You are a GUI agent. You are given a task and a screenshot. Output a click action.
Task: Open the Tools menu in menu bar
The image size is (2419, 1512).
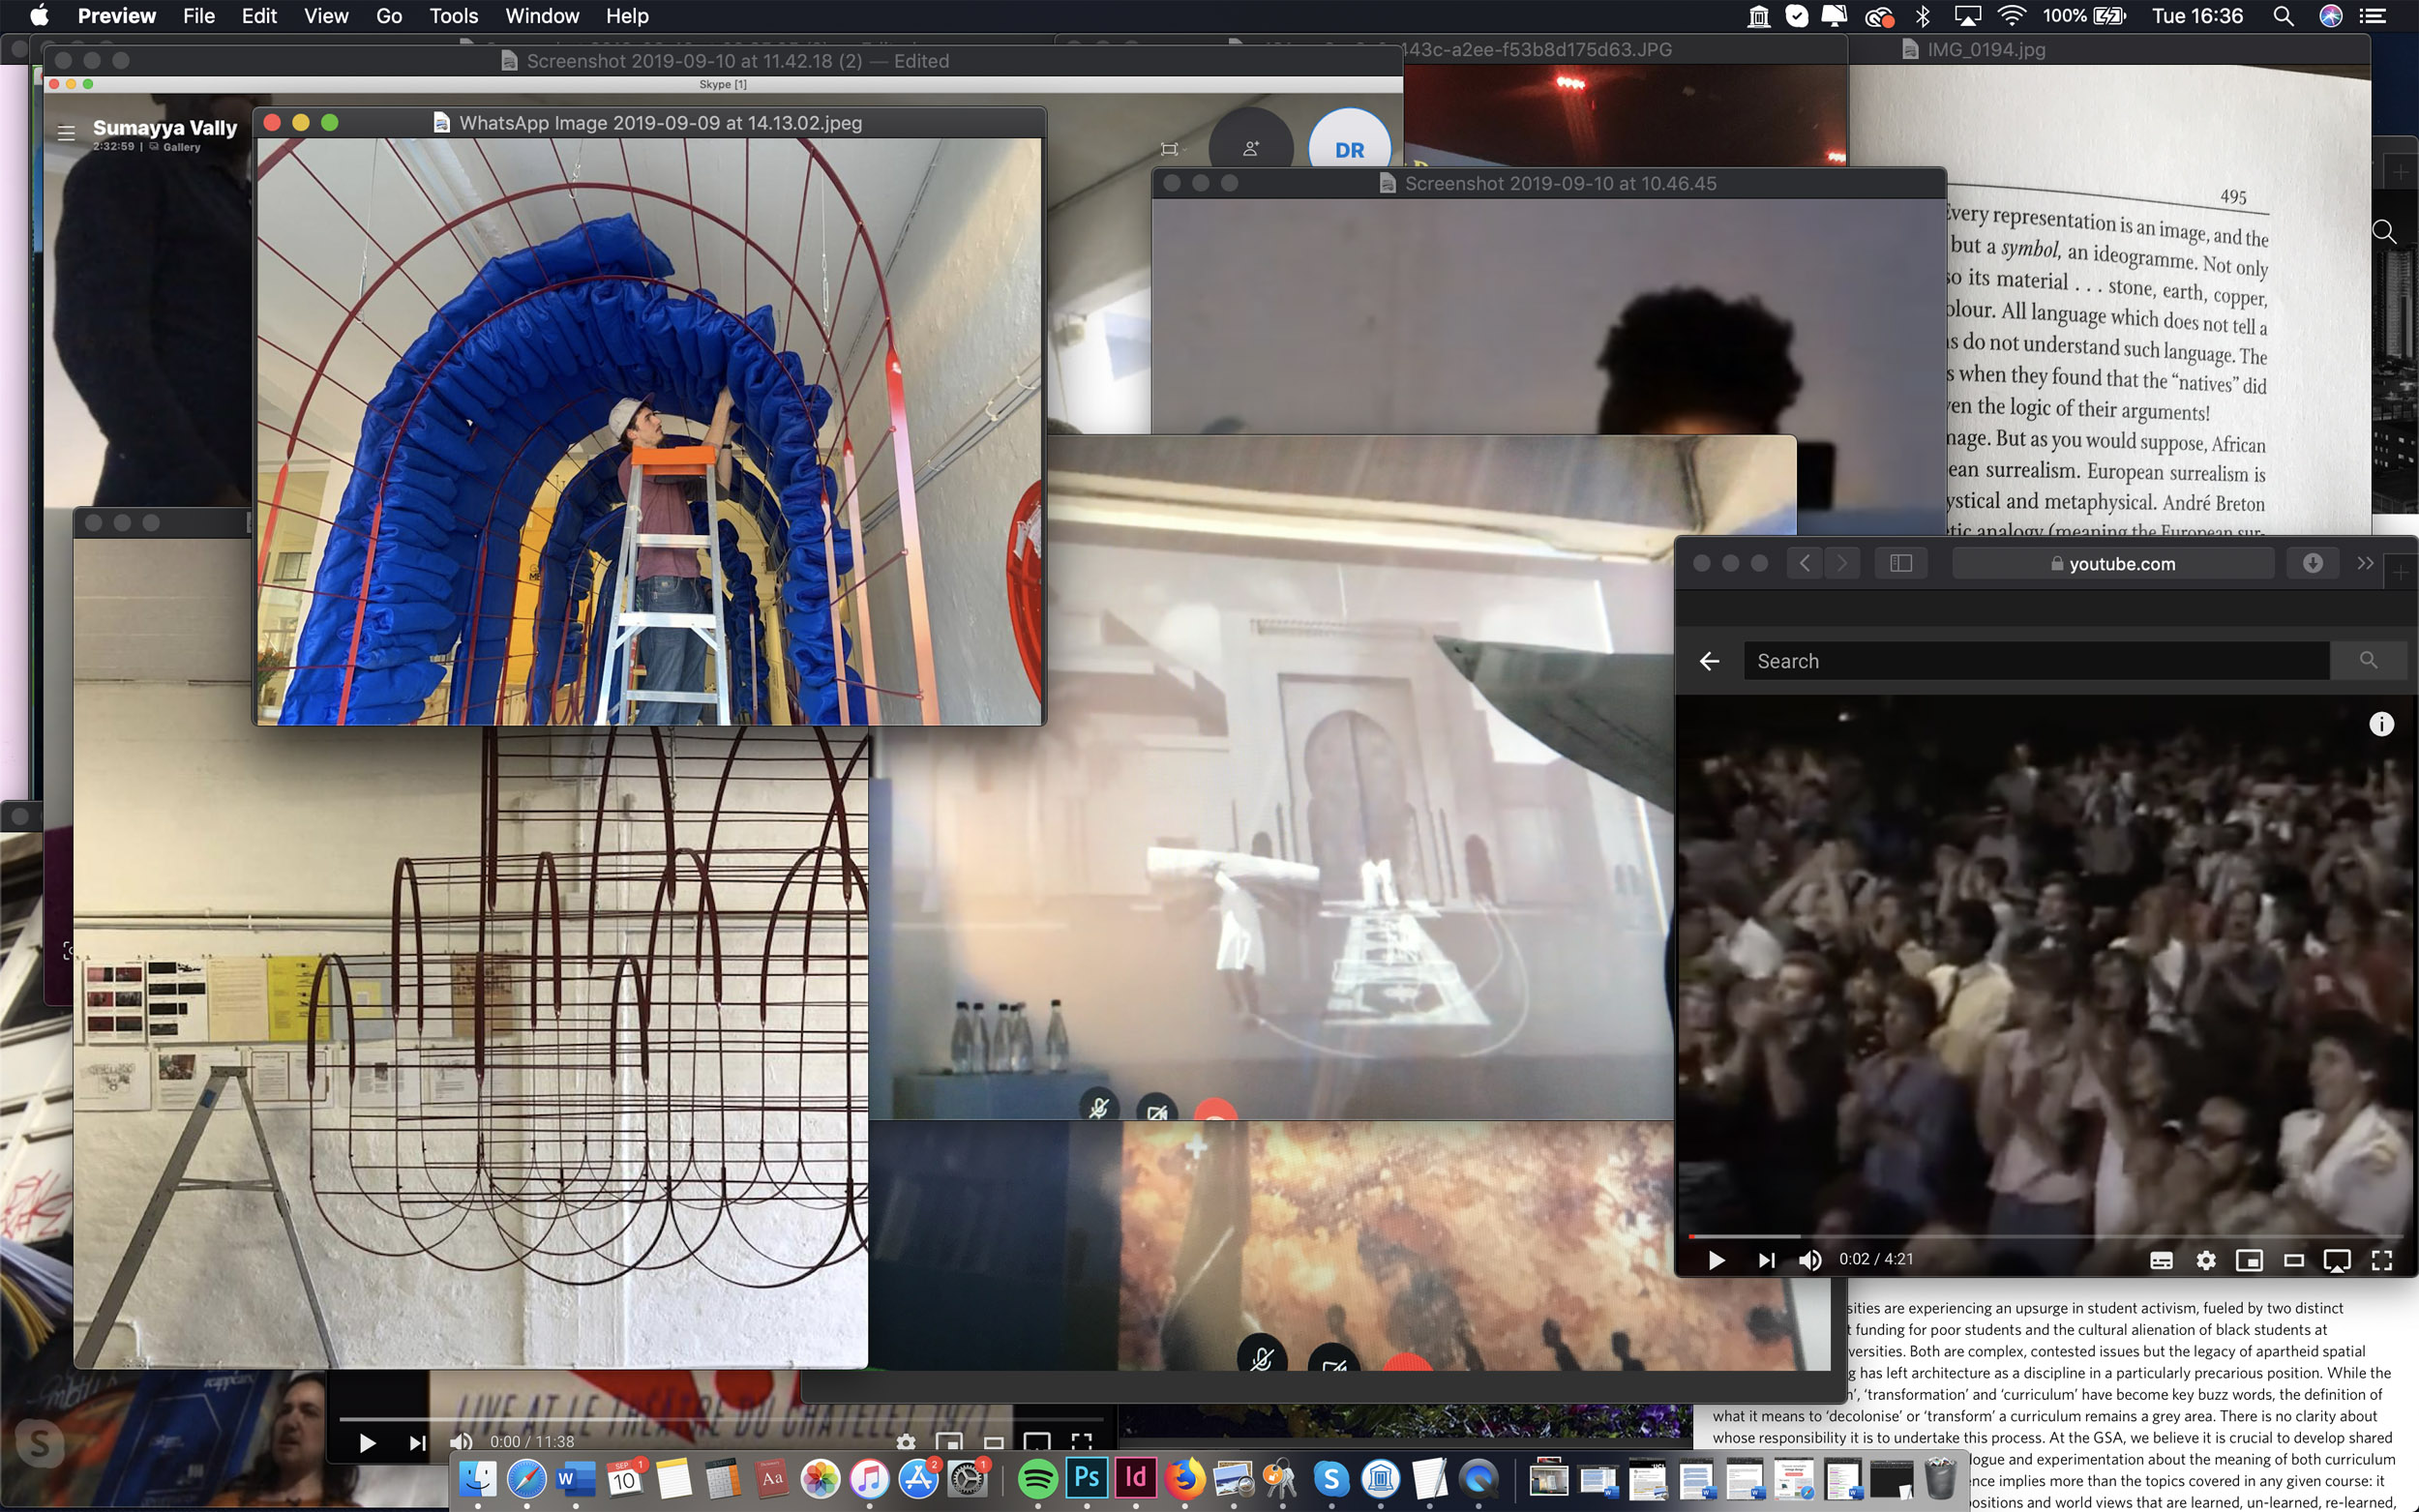click(453, 16)
